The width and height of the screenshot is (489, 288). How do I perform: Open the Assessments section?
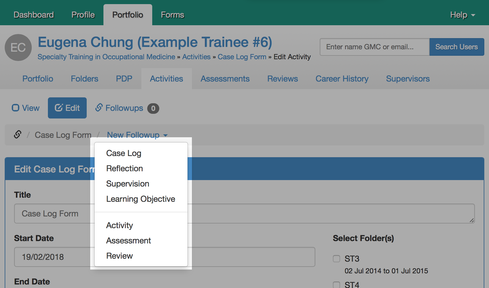pos(225,79)
